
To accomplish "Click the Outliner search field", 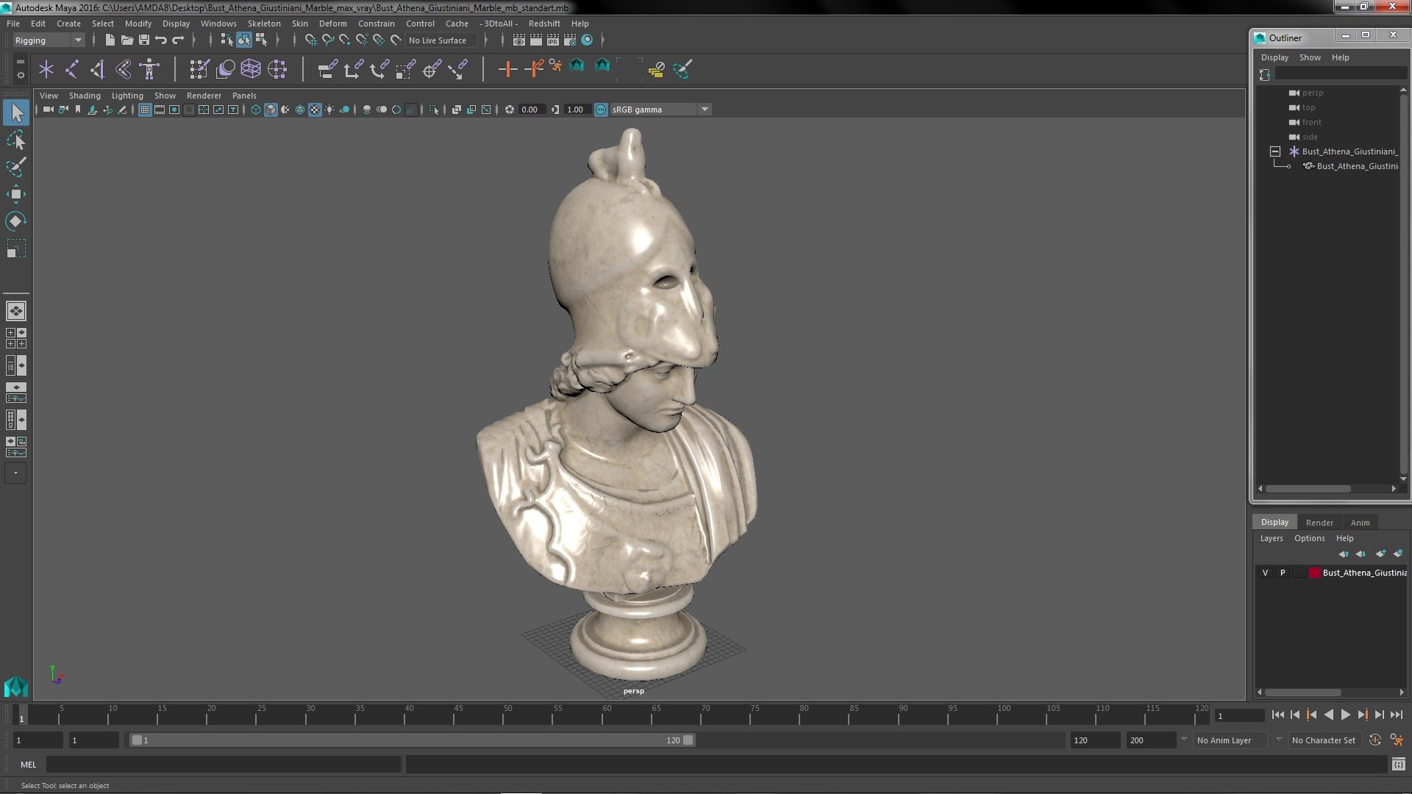I will pyautogui.click(x=1341, y=74).
